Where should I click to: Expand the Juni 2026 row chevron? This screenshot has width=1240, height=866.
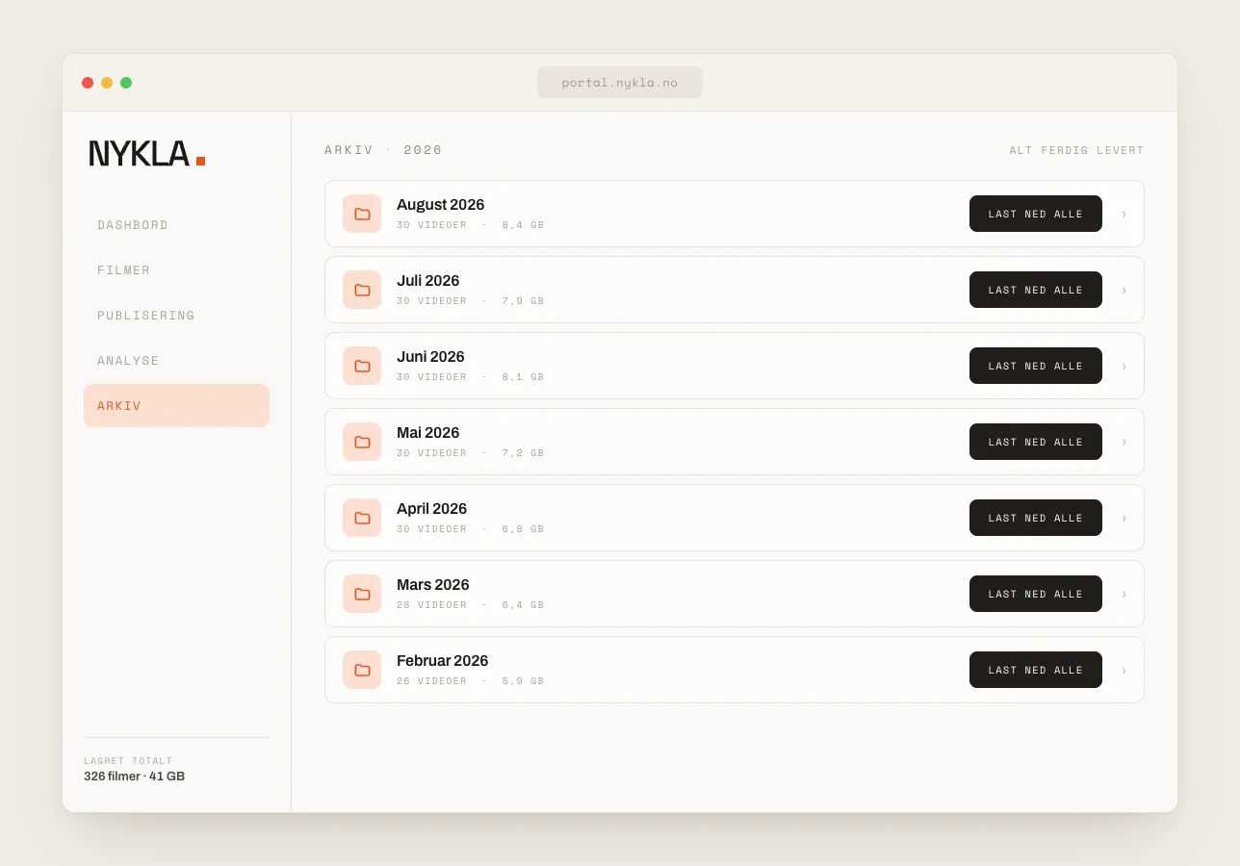coord(1124,366)
